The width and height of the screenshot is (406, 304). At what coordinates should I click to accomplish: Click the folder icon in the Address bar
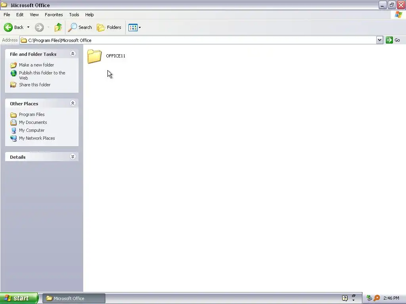point(24,40)
